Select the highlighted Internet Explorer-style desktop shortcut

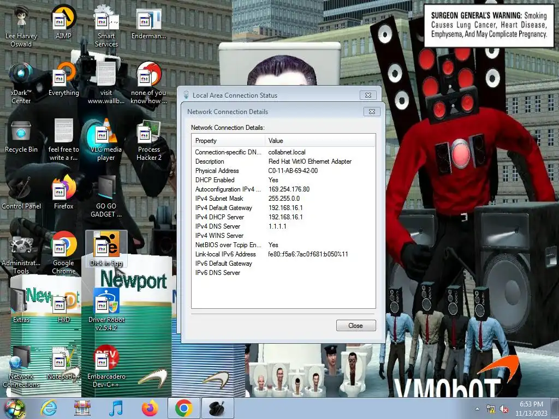(x=106, y=249)
